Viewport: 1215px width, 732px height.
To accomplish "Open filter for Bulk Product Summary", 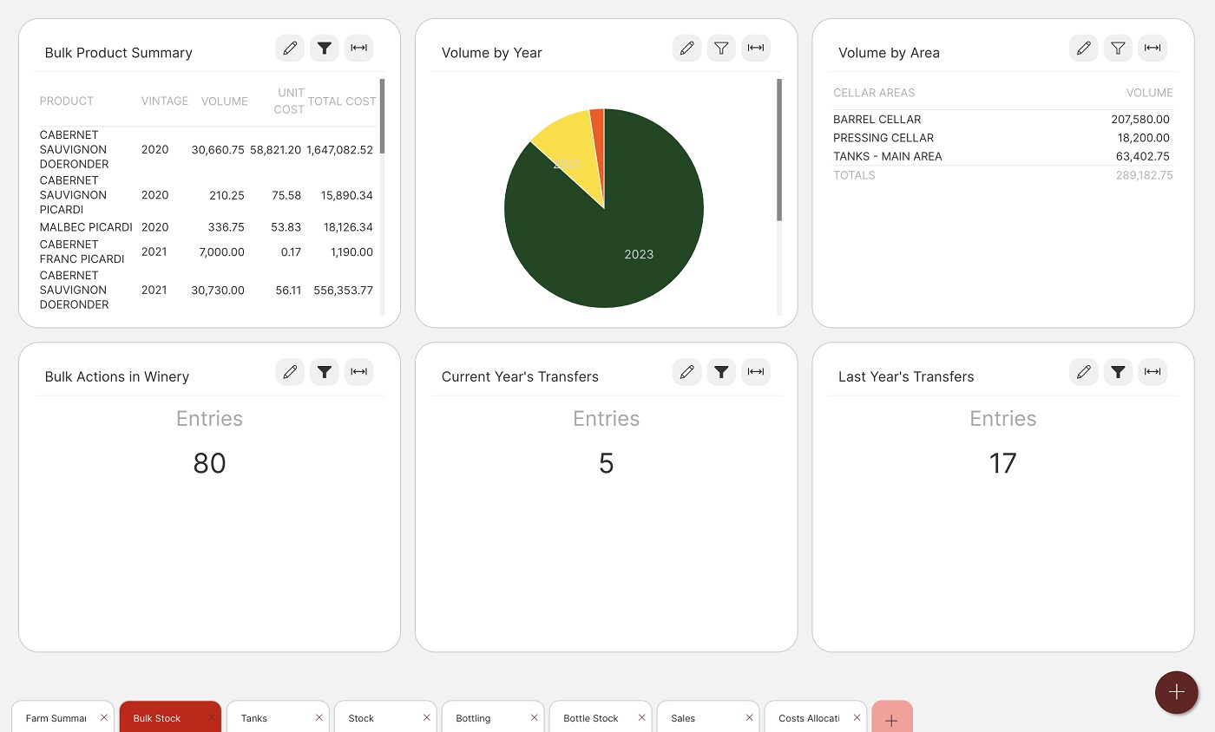I will point(325,49).
